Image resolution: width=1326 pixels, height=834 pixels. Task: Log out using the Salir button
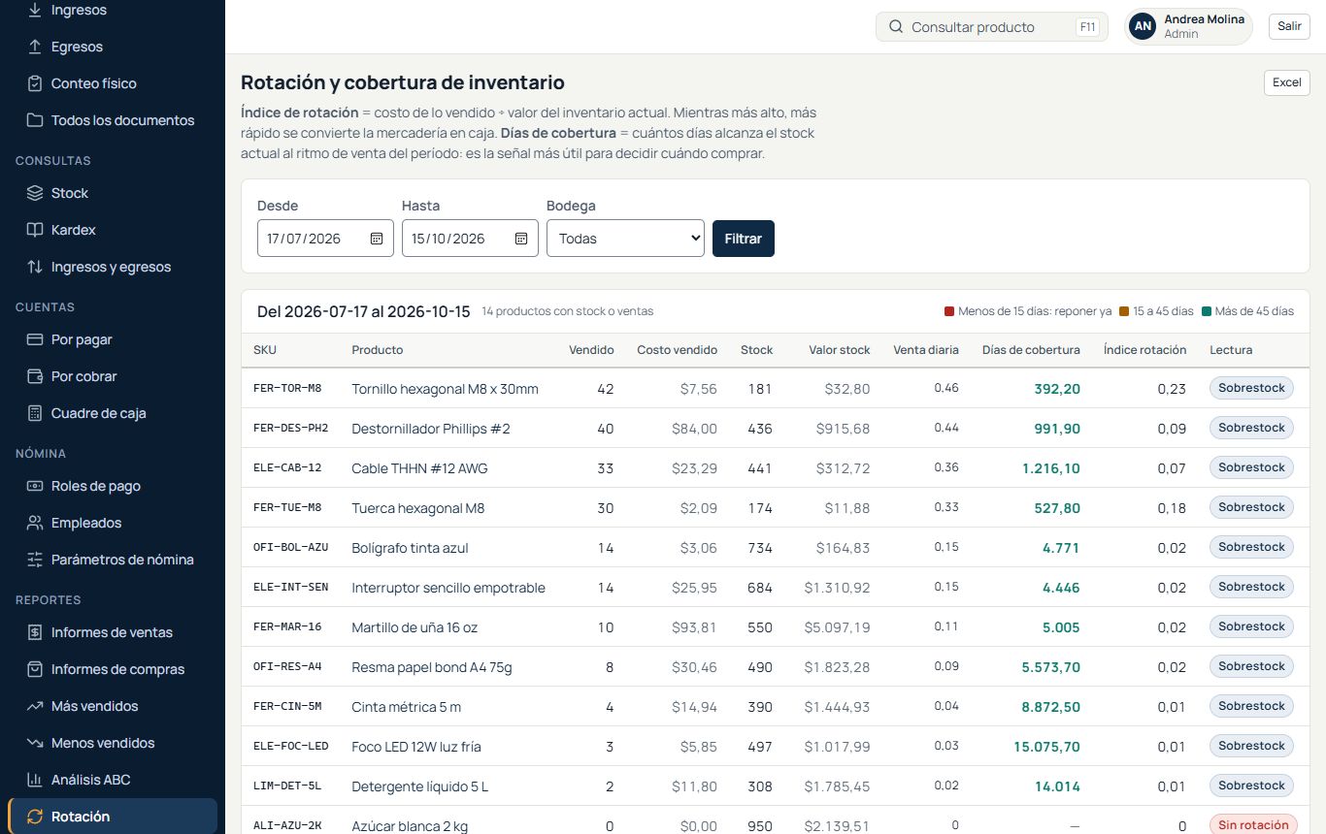pos(1289,26)
